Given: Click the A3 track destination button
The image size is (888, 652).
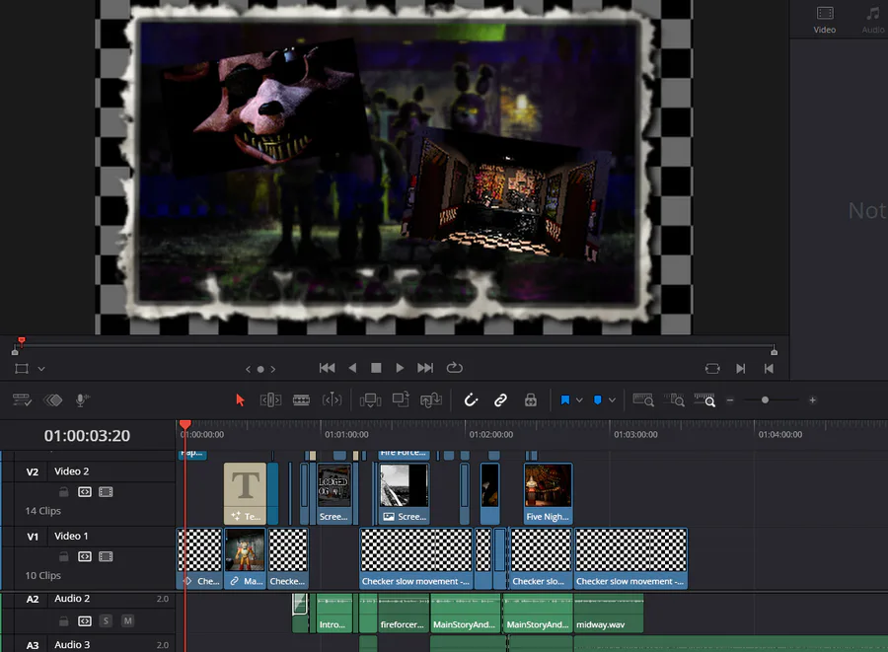Looking at the screenshot, I should (x=33, y=645).
